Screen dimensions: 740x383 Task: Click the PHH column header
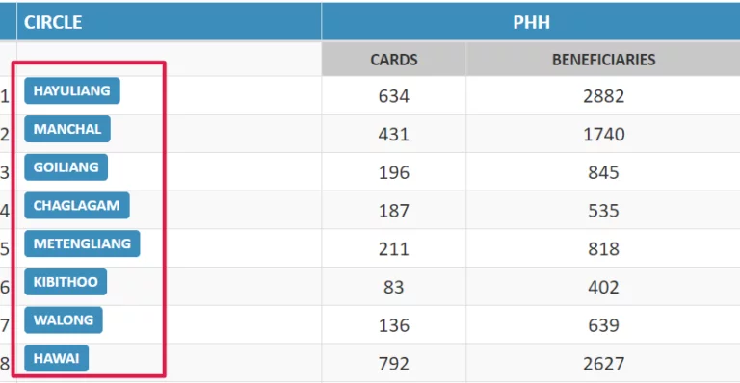click(531, 22)
